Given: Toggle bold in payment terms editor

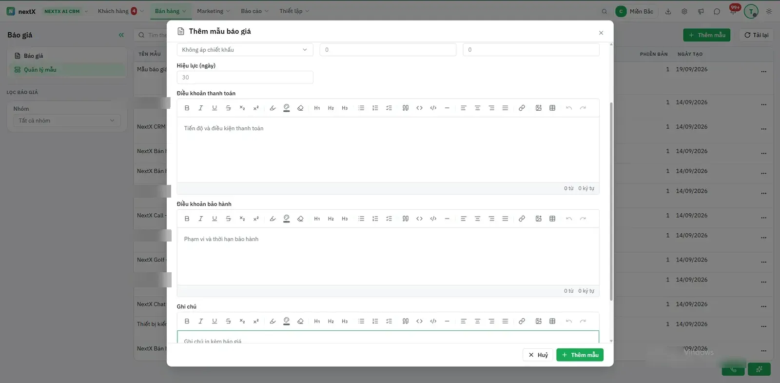Looking at the screenshot, I should (x=187, y=108).
